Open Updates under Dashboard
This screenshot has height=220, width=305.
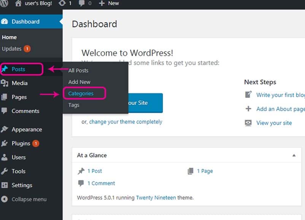coord(12,49)
